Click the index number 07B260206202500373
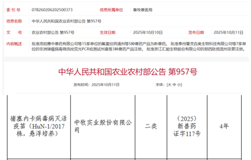Image resolution: width=251 pixels, height=160 pixels. (x=52, y=10)
